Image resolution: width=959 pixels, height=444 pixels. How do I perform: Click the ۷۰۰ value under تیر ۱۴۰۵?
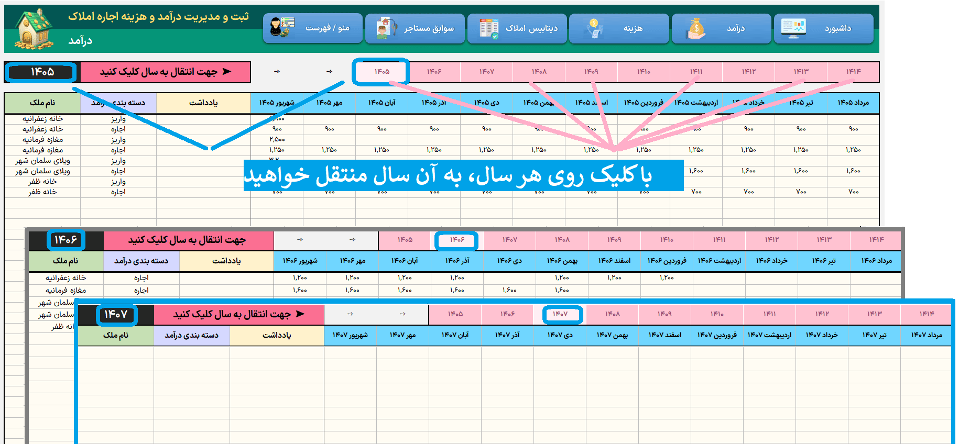801,192
